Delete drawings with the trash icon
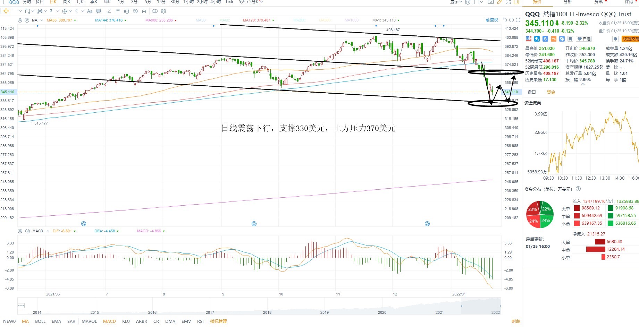 click(144, 11)
